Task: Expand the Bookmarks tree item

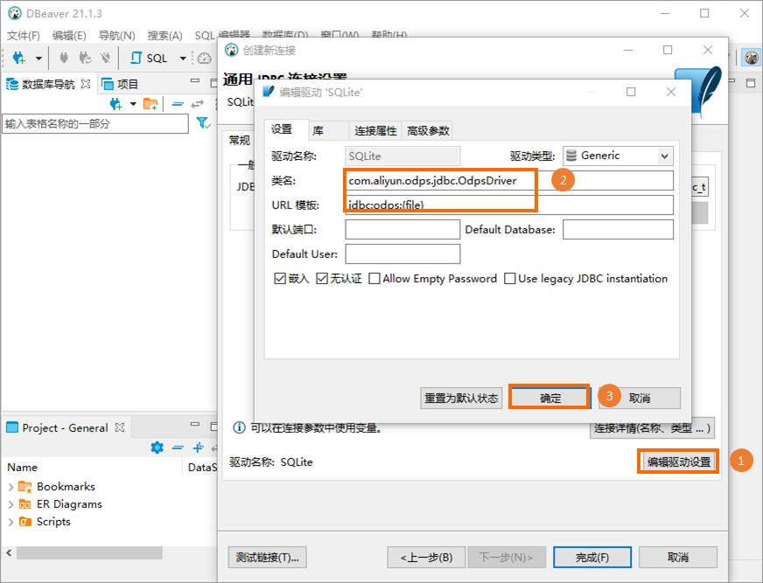Action: coord(10,486)
